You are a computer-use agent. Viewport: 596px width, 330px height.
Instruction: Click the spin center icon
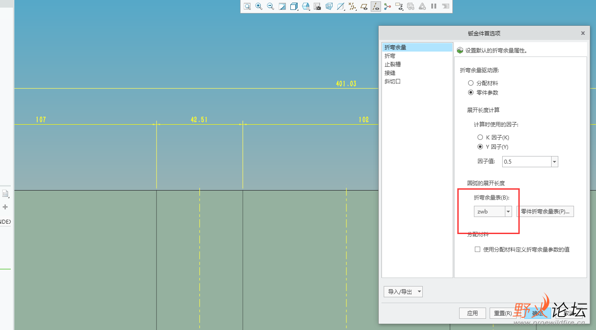point(387,6)
